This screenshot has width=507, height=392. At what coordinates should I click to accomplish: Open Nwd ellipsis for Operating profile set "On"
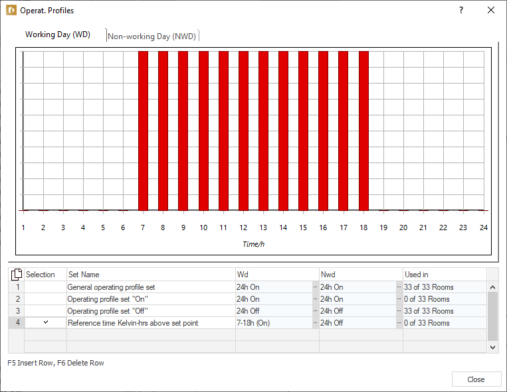click(x=399, y=298)
